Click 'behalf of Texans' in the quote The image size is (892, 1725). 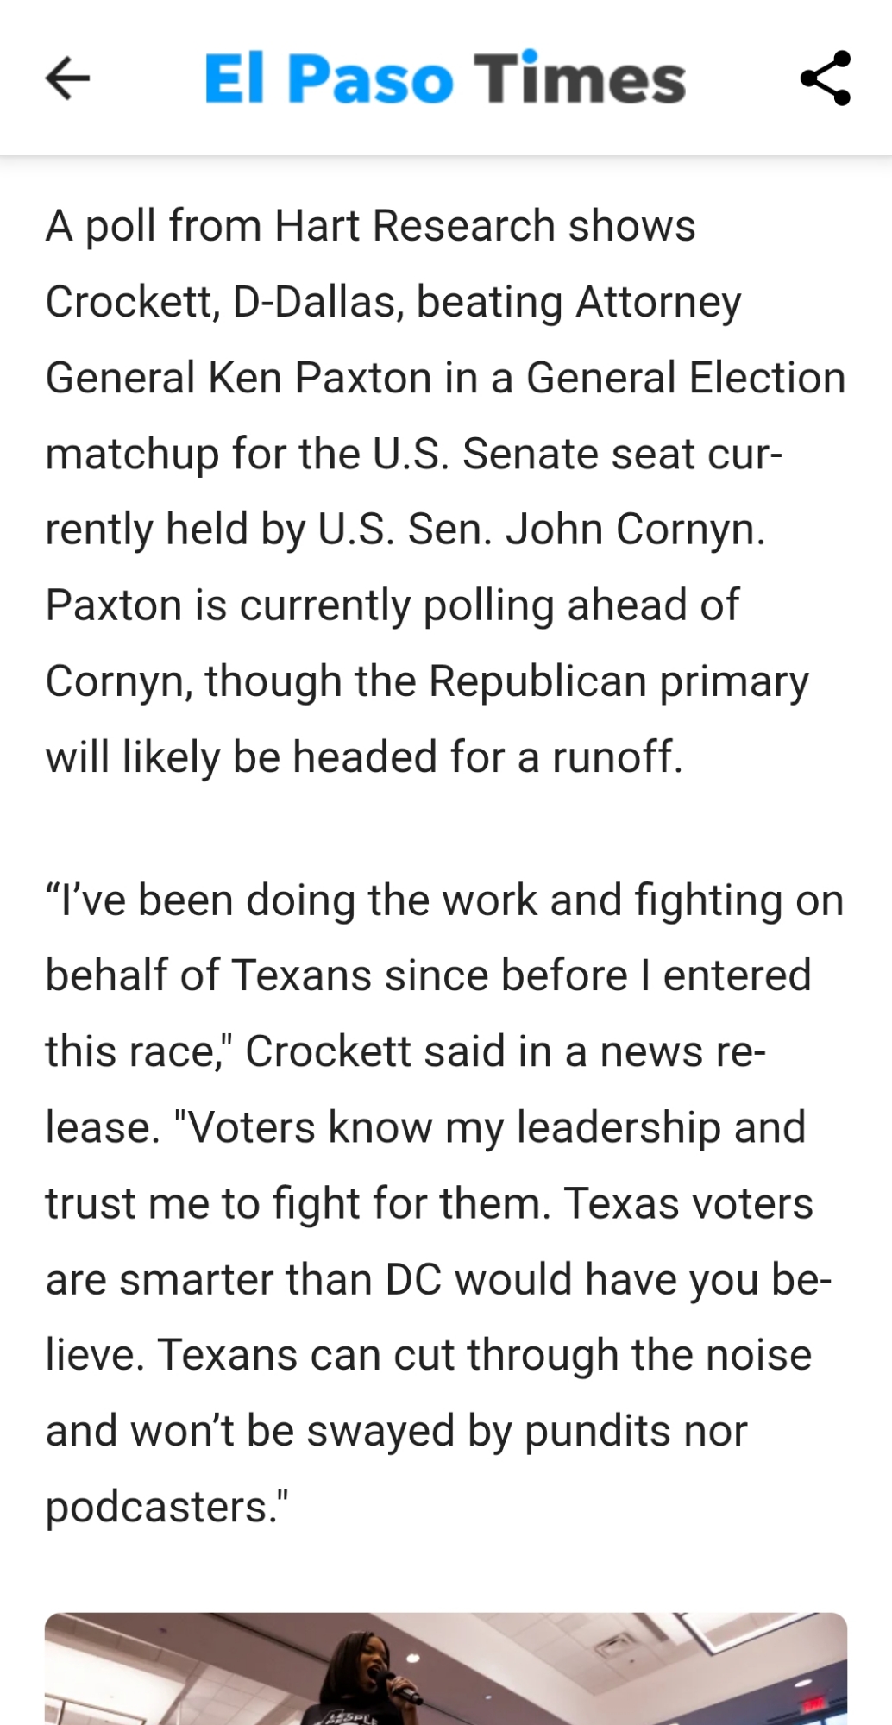pyautogui.click(x=209, y=975)
